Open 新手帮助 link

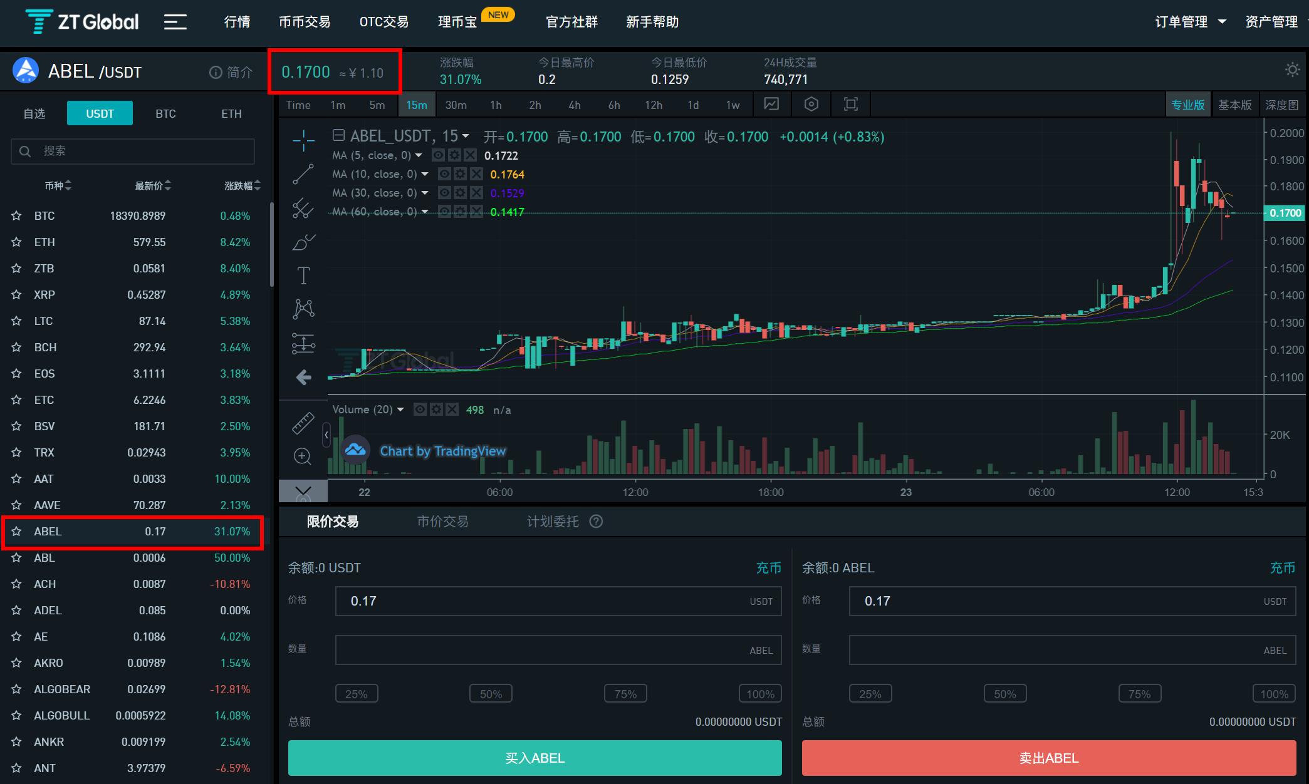[x=652, y=22]
